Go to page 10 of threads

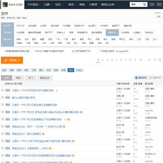click(x=140, y=60)
